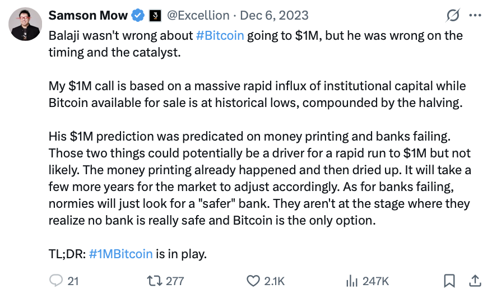Click the reply speech bubble icon
492x298 pixels.
pos(57,281)
